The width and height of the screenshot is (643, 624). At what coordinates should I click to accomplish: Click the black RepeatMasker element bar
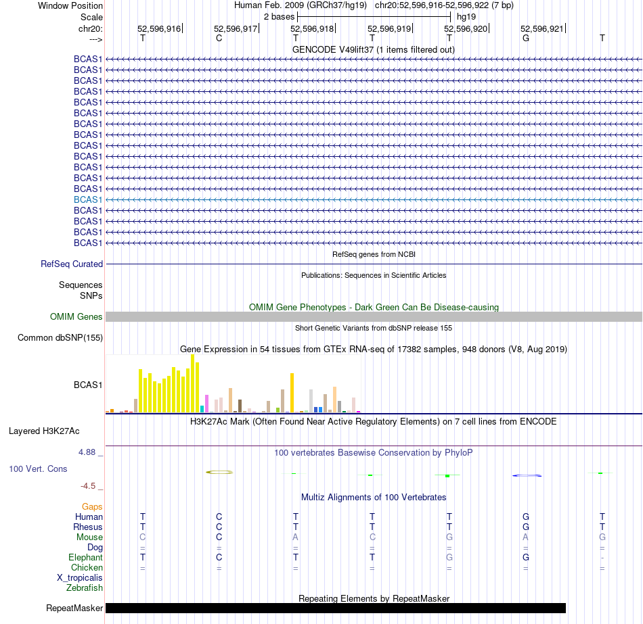pos(336,608)
